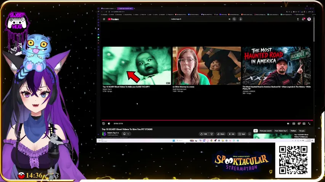Viewport: 325px width, 182px height.
Task: Open player settings gear
Action: pyautogui.click(x=299, y=124)
